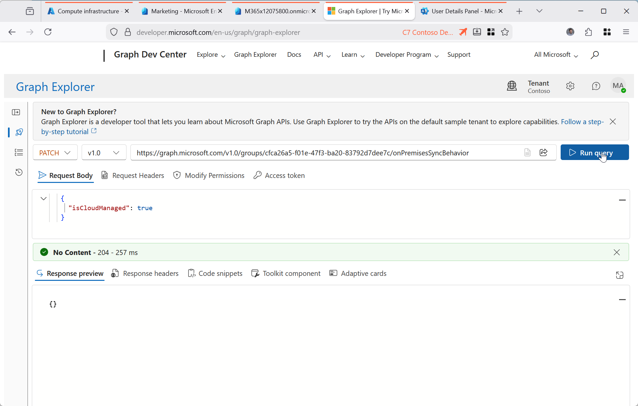
Task: Click the help question mark icon
Action: coord(596,86)
